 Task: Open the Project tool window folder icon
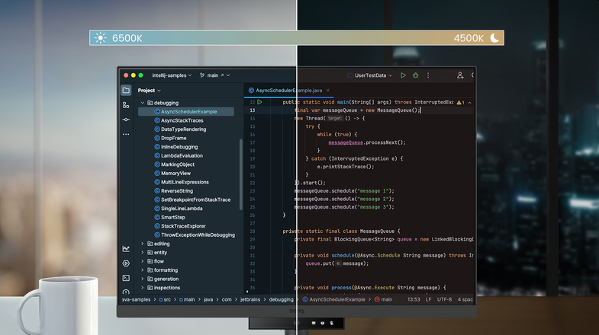click(126, 91)
